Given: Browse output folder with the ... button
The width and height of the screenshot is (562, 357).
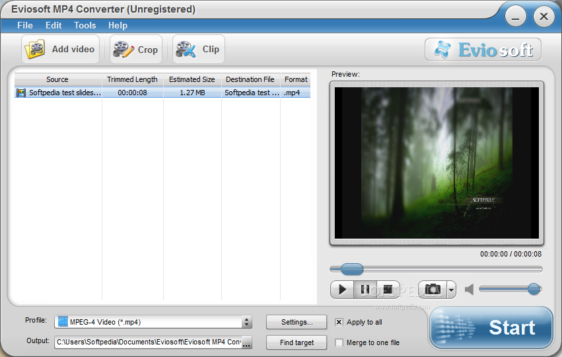Looking at the screenshot, I should coord(246,342).
